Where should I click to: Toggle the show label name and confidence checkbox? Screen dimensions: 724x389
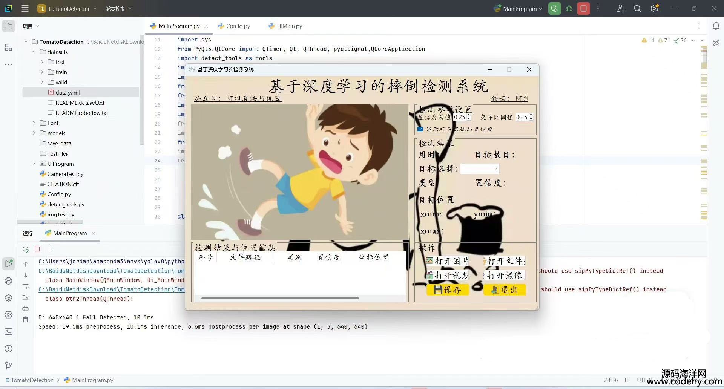420,129
